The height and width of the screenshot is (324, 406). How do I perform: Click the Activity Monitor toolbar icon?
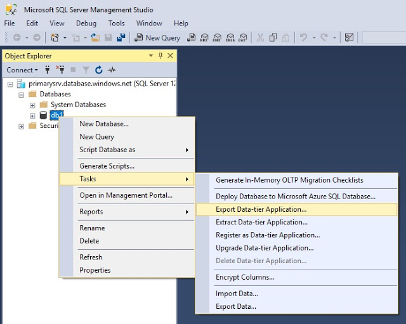[349, 38]
